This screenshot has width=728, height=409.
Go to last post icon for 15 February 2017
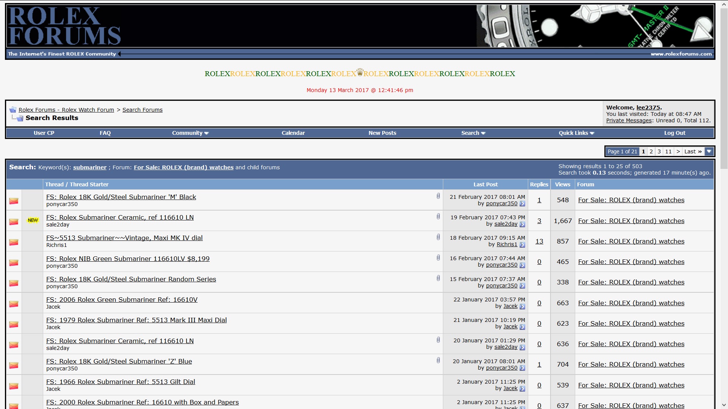[x=522, y=286]
